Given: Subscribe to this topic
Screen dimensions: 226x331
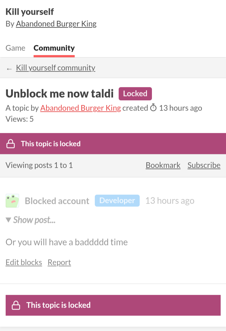Looking at the screenshot, I should pos(204,165).
